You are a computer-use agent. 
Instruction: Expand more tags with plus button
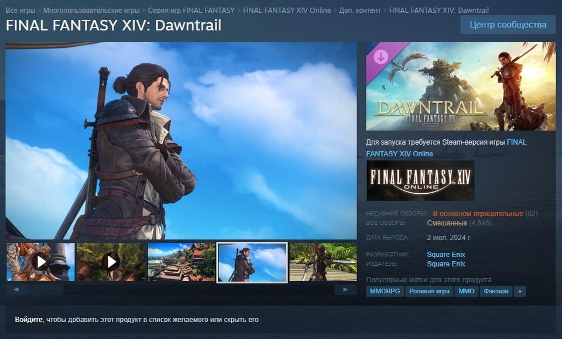click(x=520, y=291)
